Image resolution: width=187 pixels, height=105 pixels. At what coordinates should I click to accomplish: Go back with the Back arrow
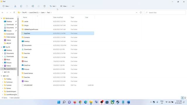tap(3, 13)
